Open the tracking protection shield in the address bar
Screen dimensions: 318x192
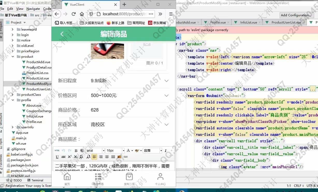pyautogui.click(x=91, y=14)
